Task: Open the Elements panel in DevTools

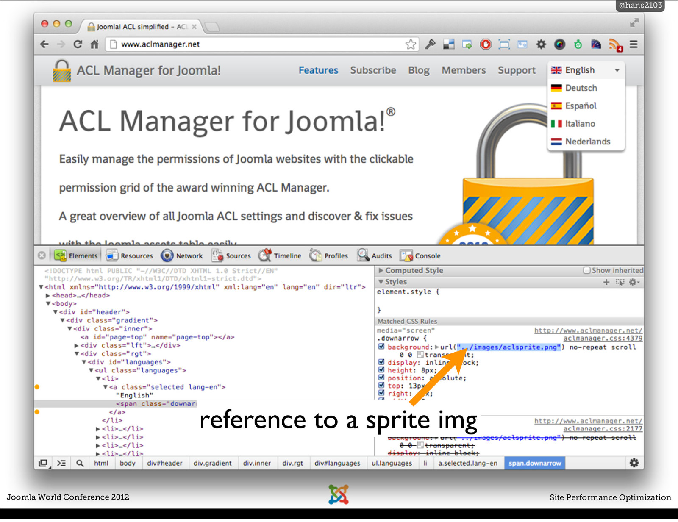Action: click(x=77, y=255)
